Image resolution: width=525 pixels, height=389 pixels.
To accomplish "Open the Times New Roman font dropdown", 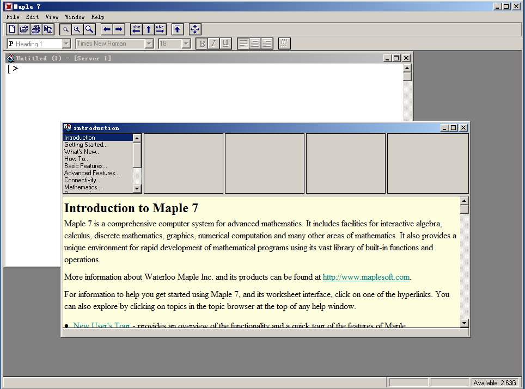I will 149,44.
